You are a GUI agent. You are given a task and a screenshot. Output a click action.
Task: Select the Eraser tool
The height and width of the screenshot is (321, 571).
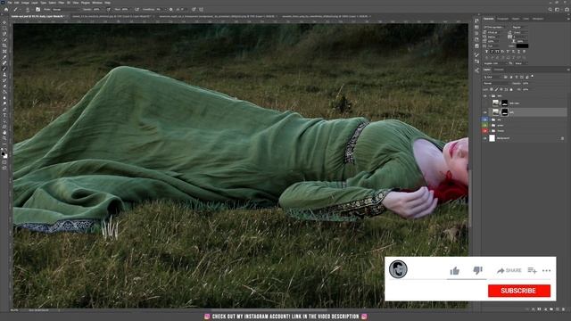tap(4, 86)
